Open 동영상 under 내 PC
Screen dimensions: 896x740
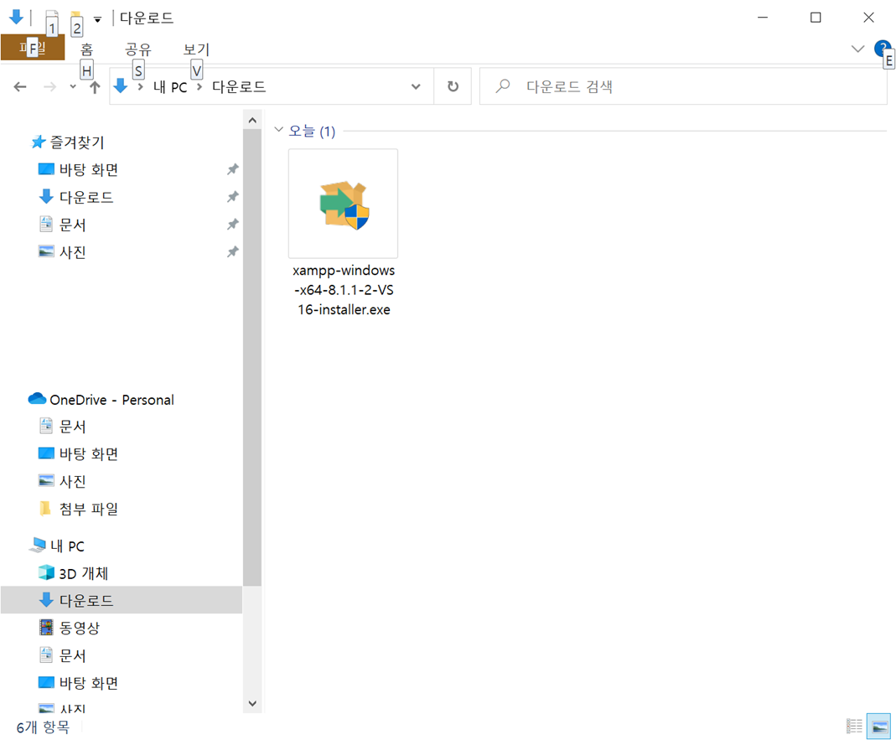coord(80,628)
